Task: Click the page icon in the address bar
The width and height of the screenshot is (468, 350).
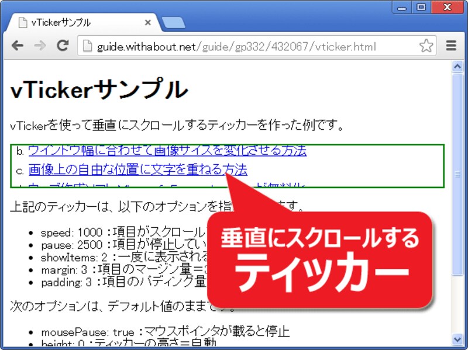Action: point(87,46)
